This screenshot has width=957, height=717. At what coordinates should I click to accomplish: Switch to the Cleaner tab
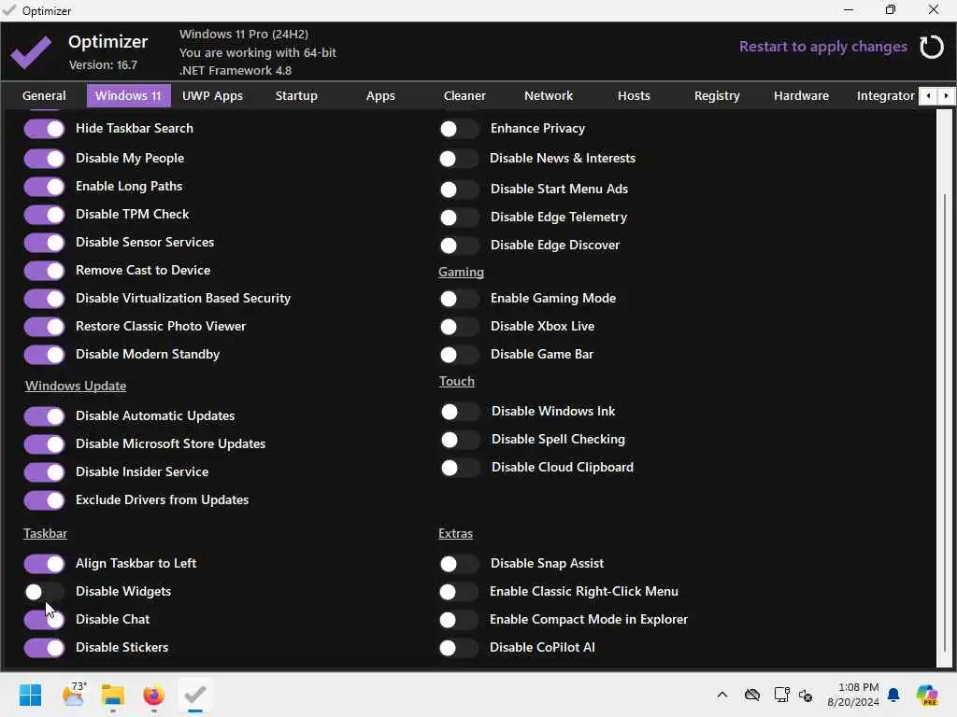(x=464, y=96)
